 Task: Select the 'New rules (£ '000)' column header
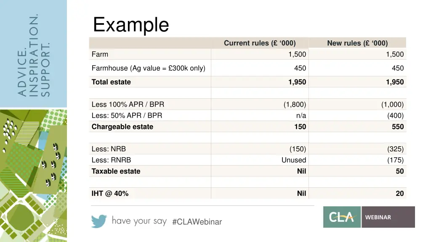click(357, 43)
